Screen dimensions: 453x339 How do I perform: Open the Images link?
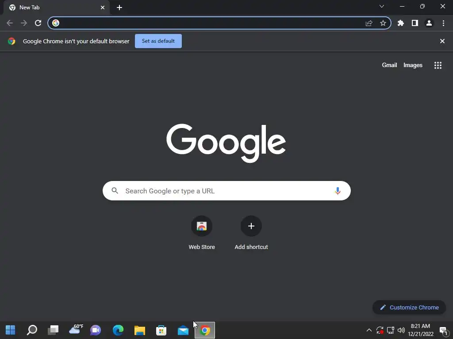click(x=413, y=65)
